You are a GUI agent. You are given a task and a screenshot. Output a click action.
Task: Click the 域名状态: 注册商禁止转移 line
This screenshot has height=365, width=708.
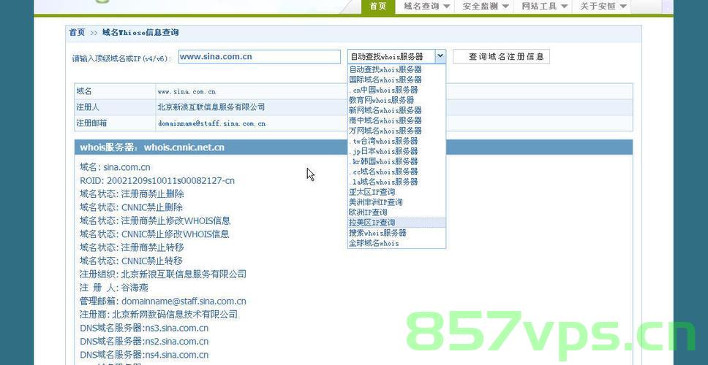point(132,247)
